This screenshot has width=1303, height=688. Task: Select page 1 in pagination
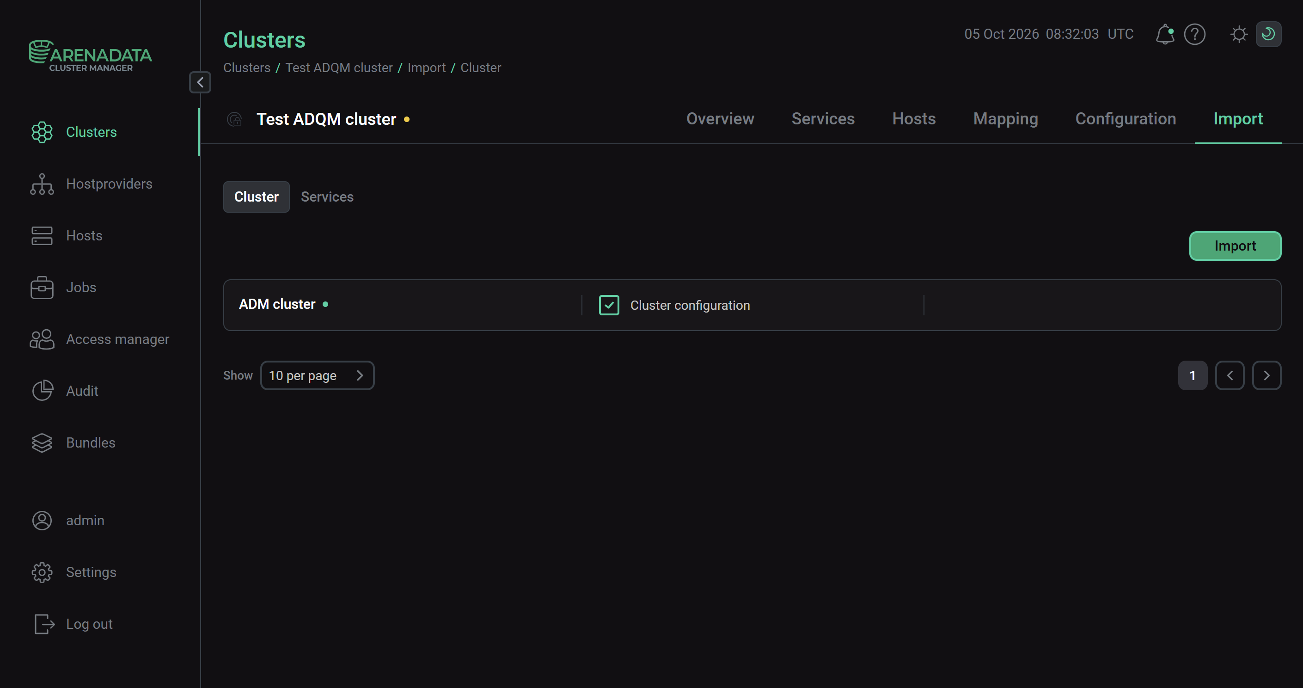pyautogui.click(x=1193, y=375)
